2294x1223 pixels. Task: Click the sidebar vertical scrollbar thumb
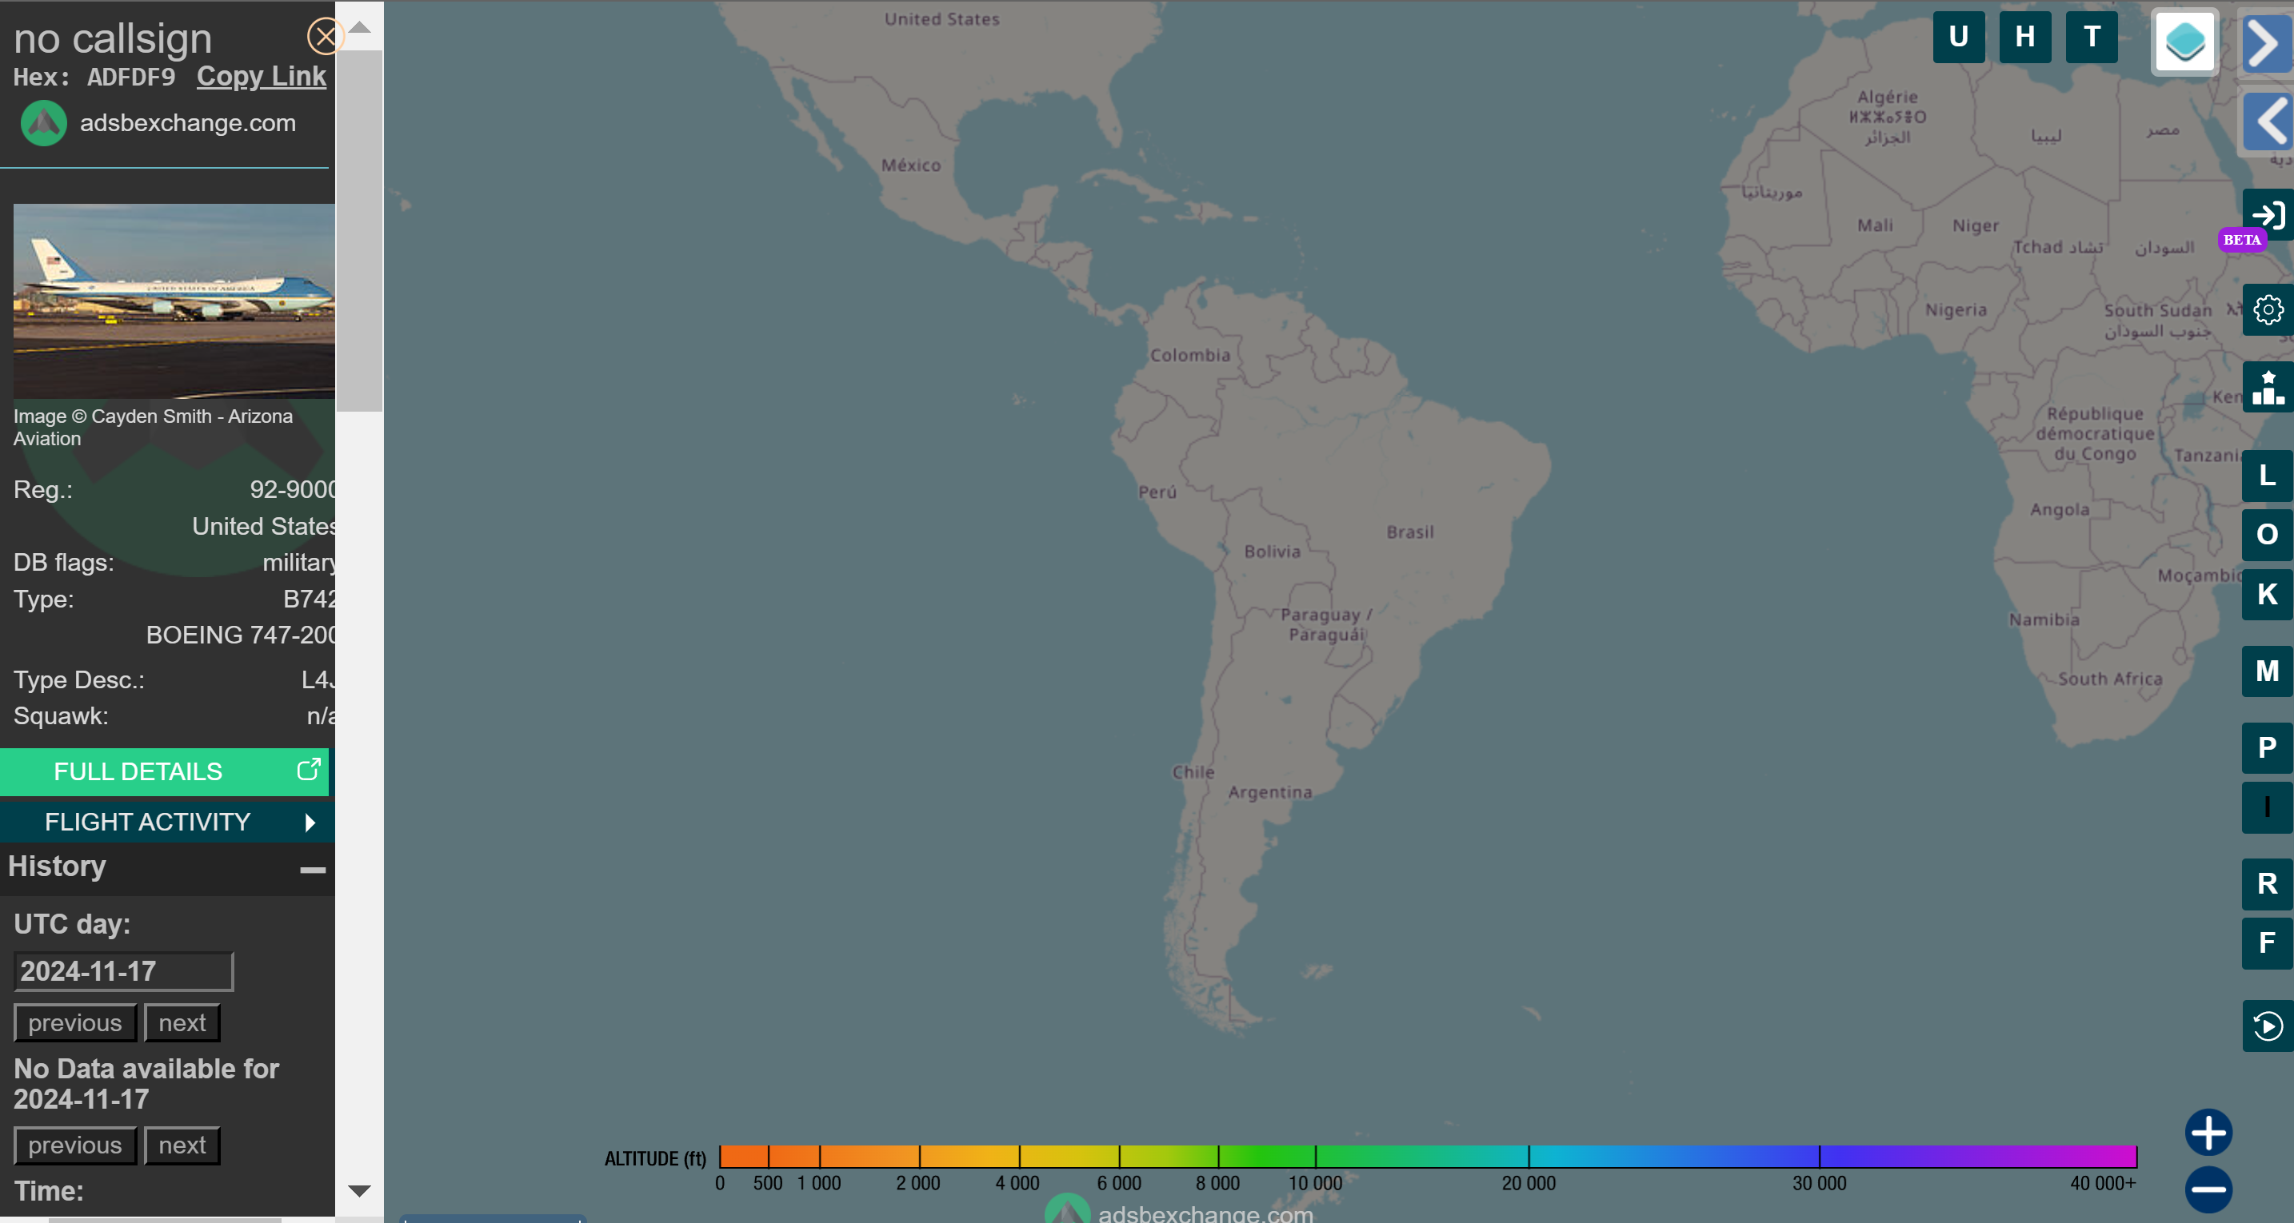tap(359, 232)
